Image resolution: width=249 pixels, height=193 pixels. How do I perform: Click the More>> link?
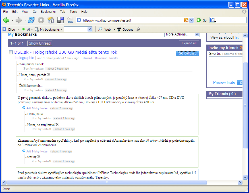(113, 58)
